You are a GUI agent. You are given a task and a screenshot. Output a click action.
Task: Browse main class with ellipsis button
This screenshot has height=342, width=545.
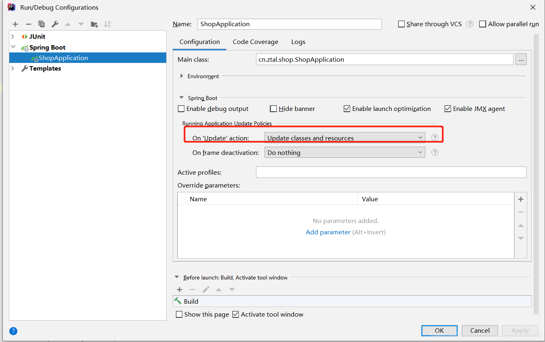pos(521,59)
